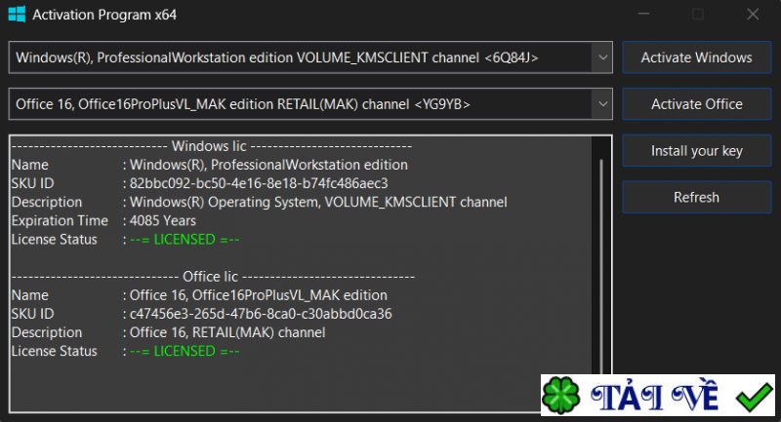Screen dimensions: 781x422
Task: Open the Office16ProPlusVL_MAK edition combo box
Action: tap(310, 104)
